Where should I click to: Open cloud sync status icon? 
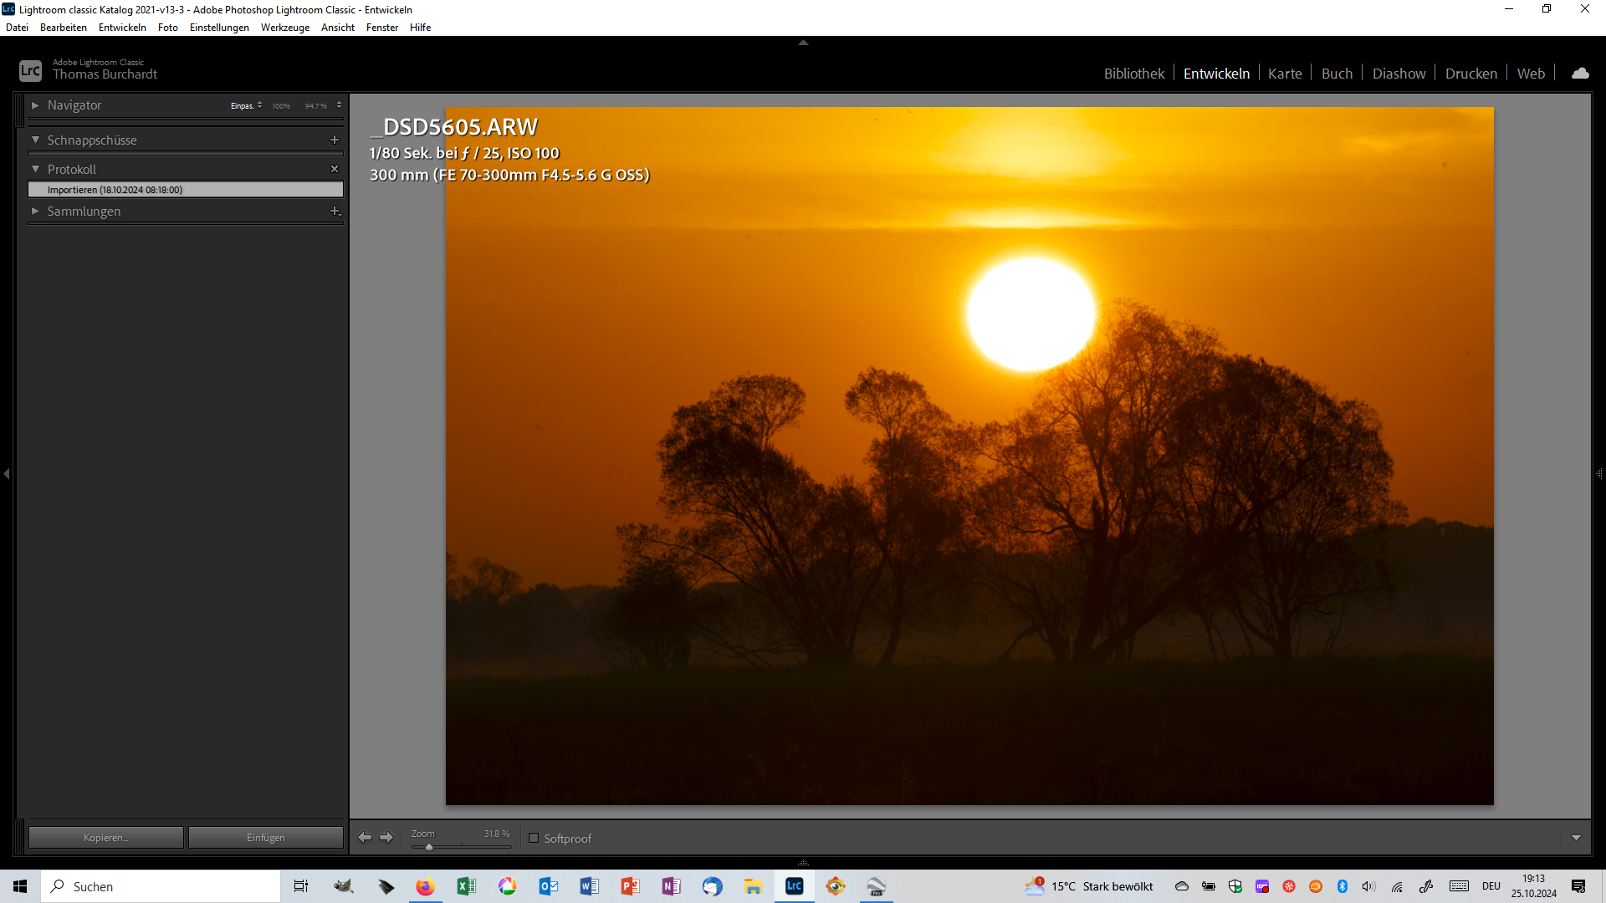click(x=1580, y=74)
